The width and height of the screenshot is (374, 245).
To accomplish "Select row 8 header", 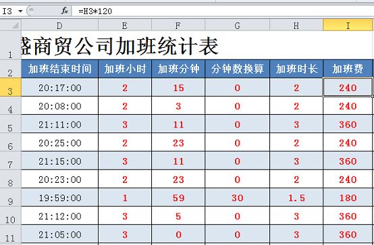I will (11, 179).
